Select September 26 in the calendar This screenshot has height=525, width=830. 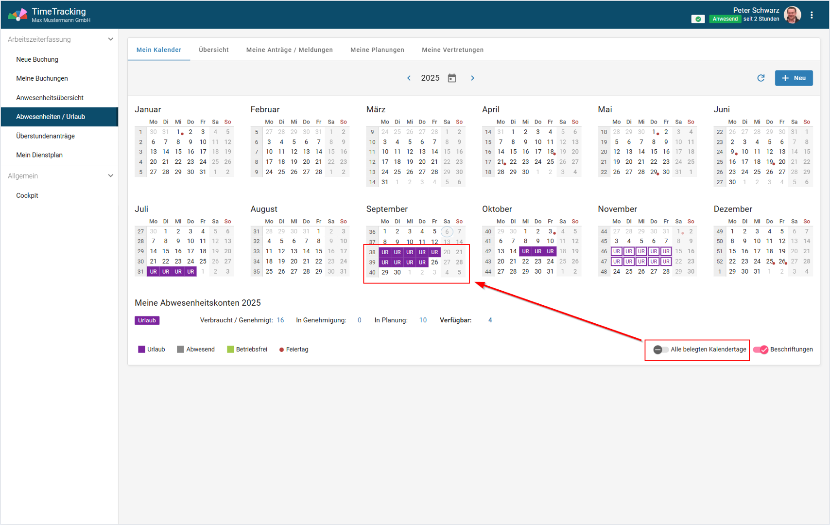tap(434, 262)
